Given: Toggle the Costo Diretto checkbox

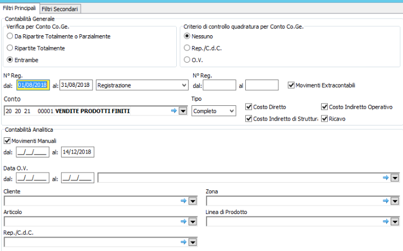Looking at the screenshot, I should pyautogui.click(x=249, y=106).
